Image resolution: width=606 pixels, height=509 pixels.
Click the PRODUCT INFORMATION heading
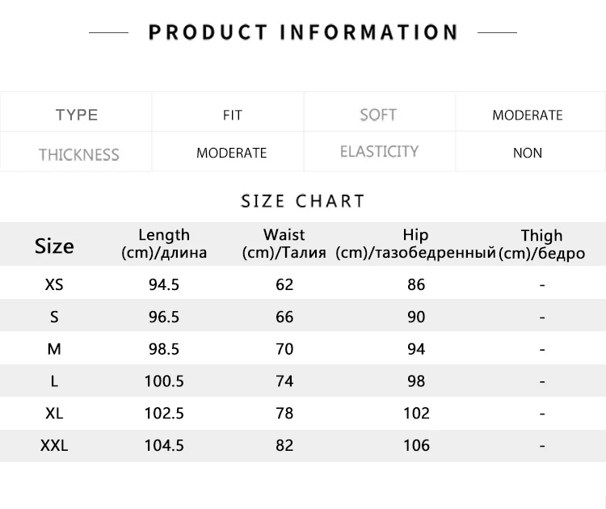coord(303,32)
